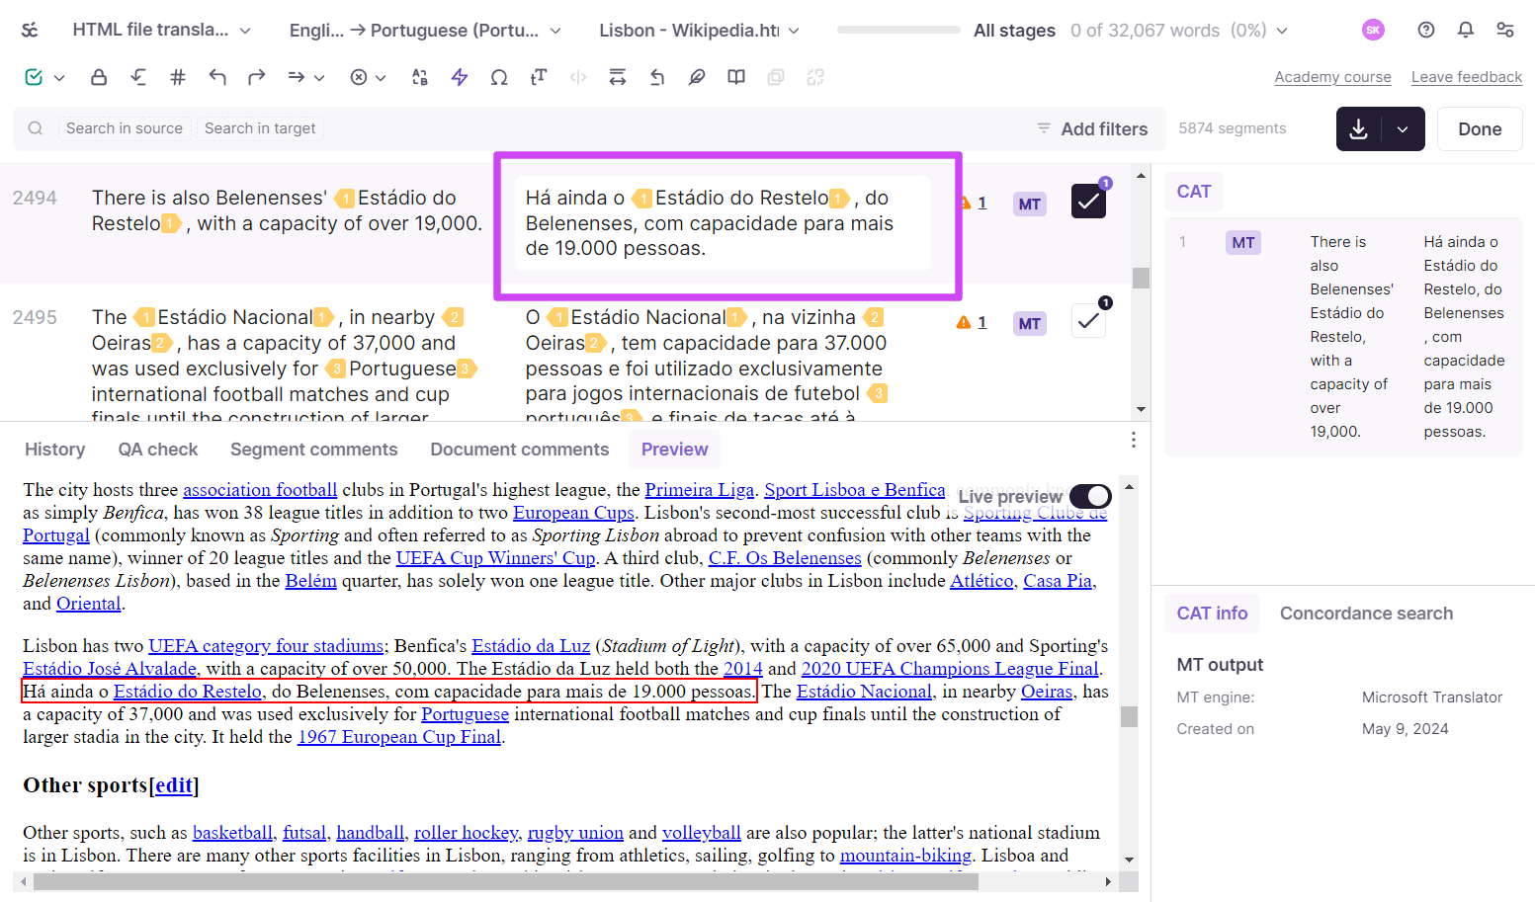Viewport: 1535px width, 902px height.
Task: Click the target text of segment 2494
Action: pos(723,223)
